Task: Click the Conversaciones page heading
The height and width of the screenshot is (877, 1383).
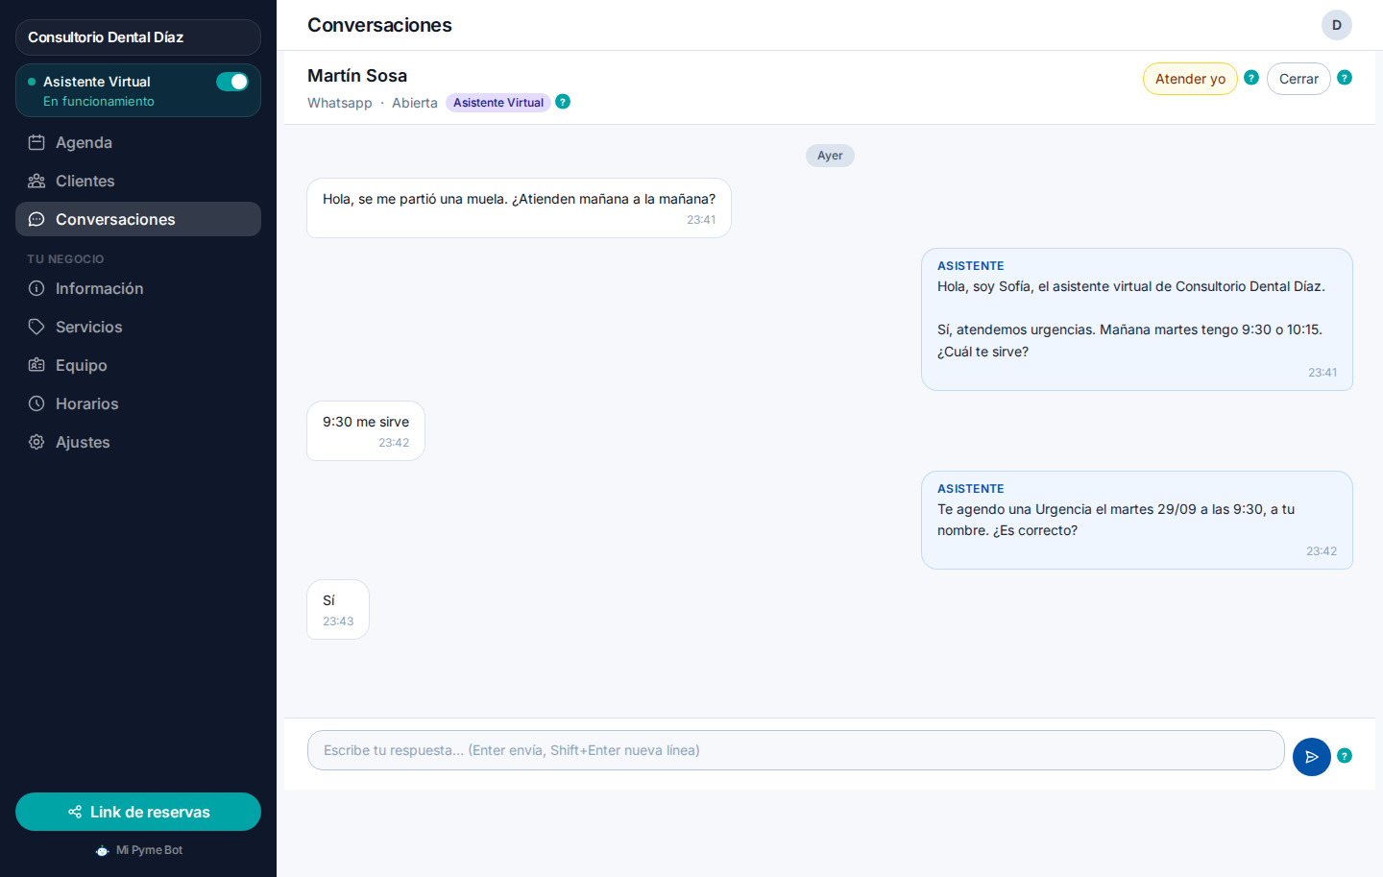Action: tap(379, 25)
